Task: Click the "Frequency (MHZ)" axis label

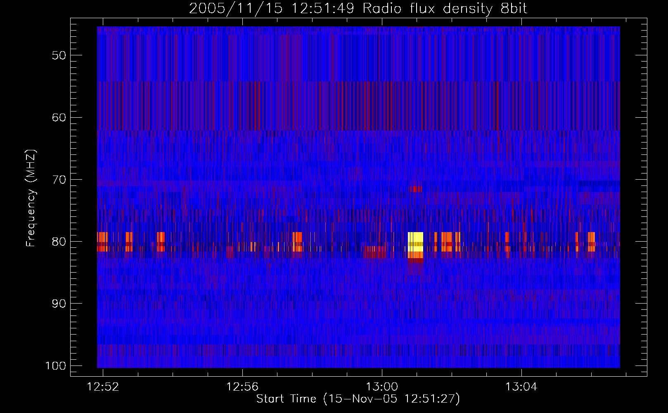Action: tap(31, 198)
